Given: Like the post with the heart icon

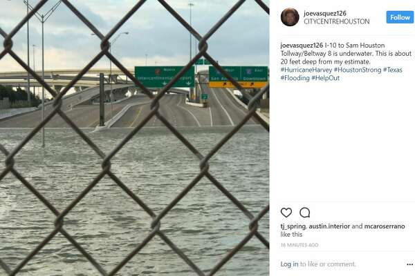Looking at the screenshot, I should (286, 213).
